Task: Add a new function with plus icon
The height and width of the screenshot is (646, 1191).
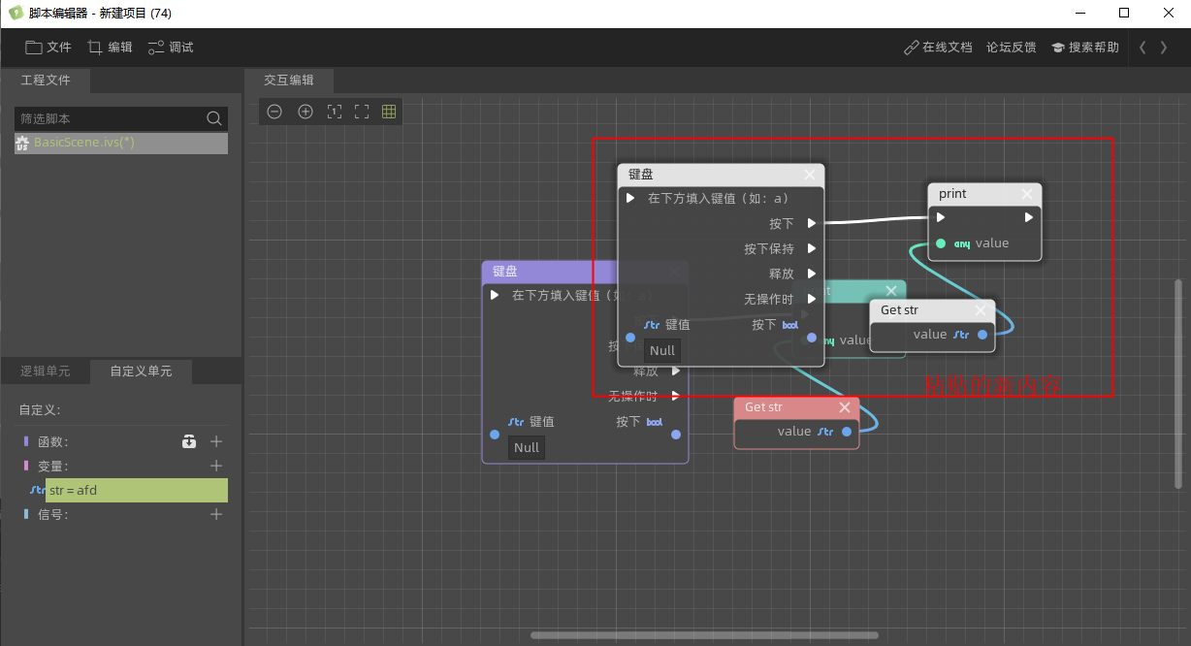Action: [216, 441]
